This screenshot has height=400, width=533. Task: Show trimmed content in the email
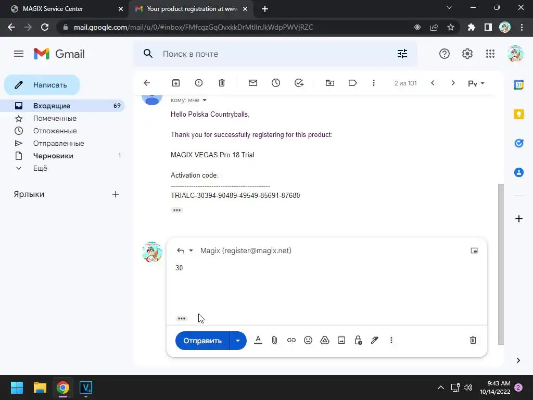click(177, 210)
